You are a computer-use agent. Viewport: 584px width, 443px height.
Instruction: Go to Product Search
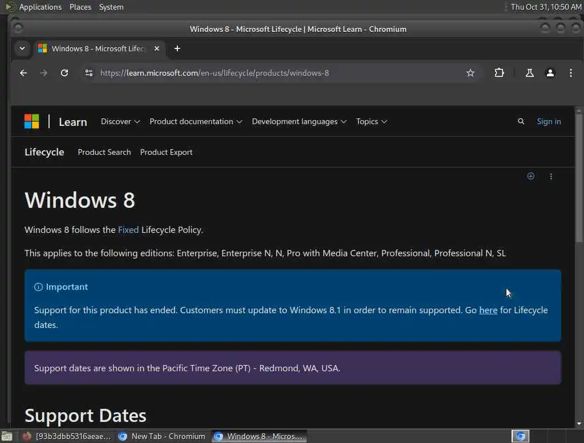pos(104,152)
